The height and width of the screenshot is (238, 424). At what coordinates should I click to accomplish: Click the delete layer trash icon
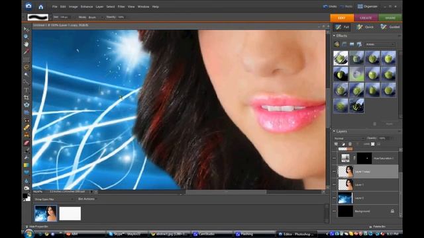tap(350, 144)
